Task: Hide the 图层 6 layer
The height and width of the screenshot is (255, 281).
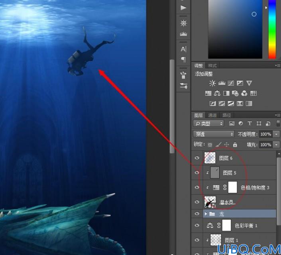Action: pos(197,158)
